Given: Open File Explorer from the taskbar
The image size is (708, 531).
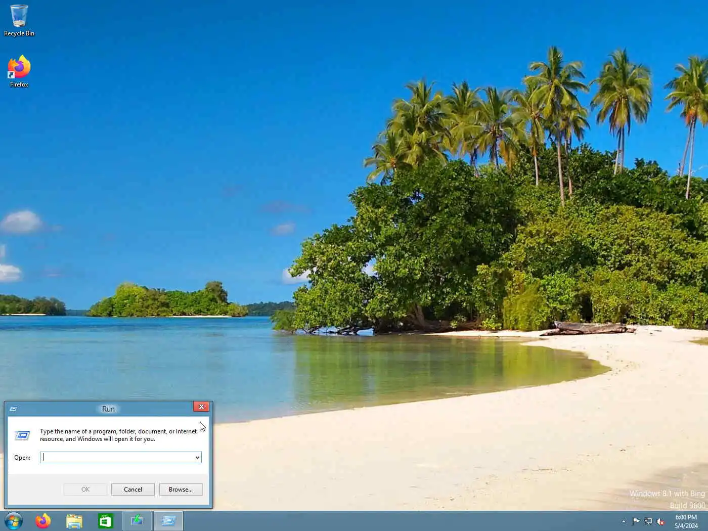Looking at the screenshot, I should (x=74, y=521).
